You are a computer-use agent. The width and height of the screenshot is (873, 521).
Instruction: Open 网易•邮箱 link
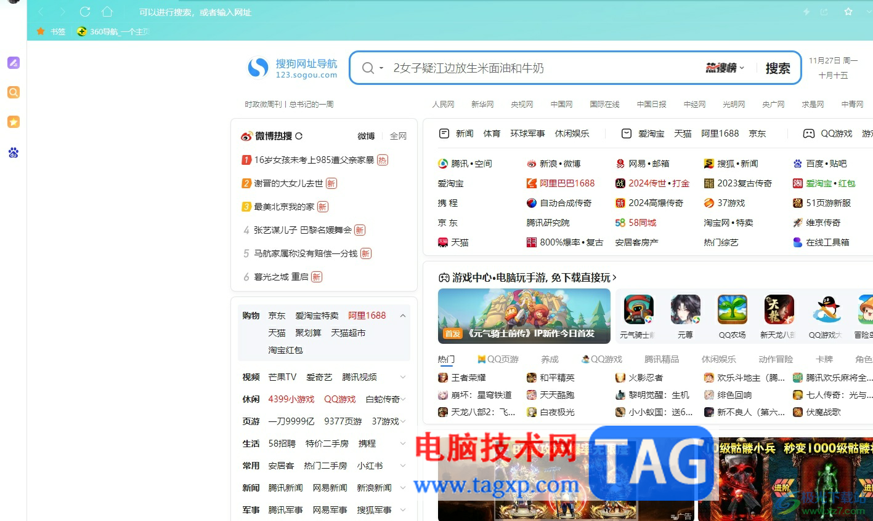tap(643, 164)
